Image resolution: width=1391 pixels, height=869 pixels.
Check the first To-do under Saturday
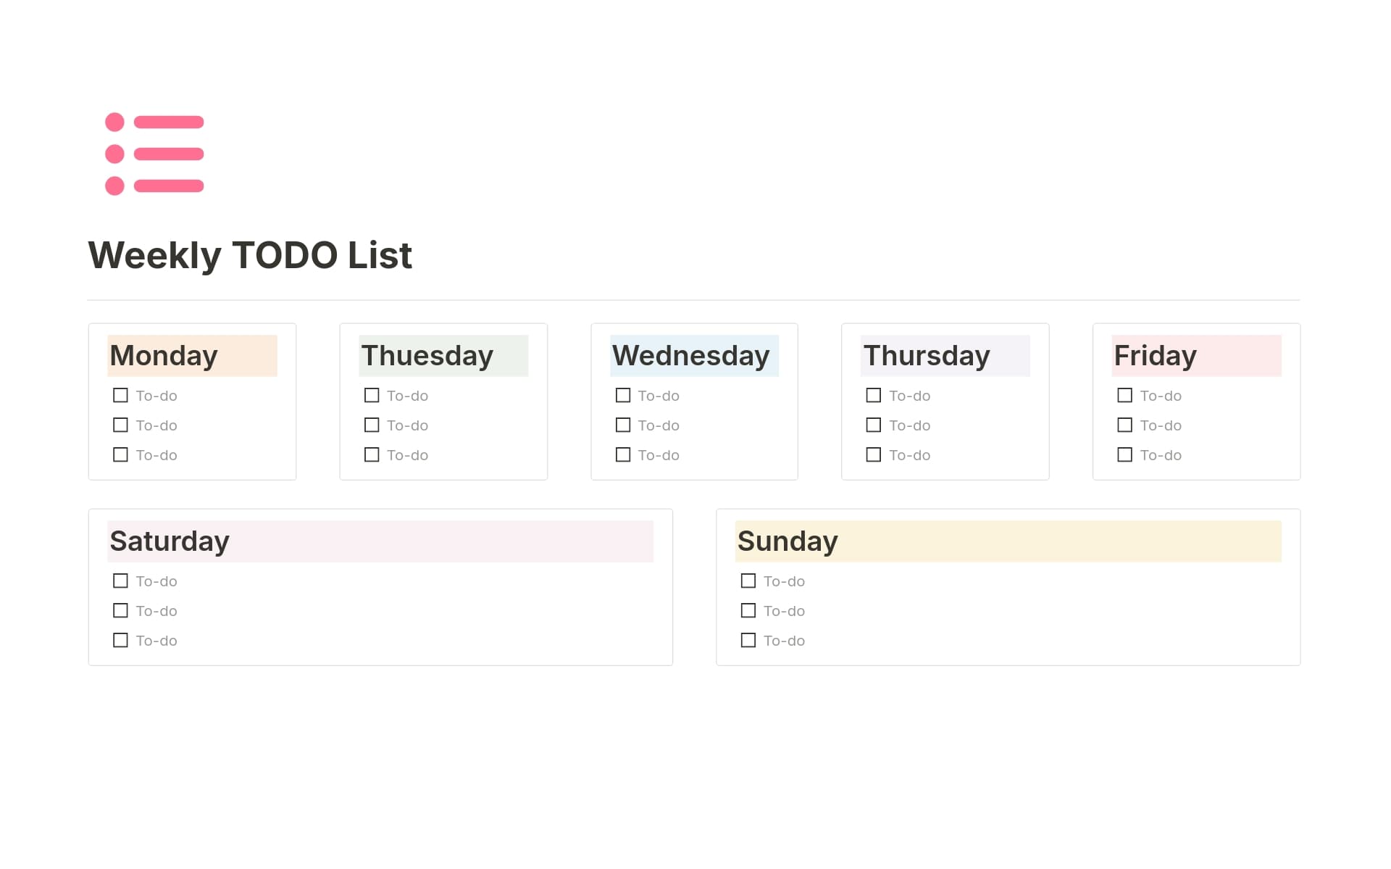[120, 581]
